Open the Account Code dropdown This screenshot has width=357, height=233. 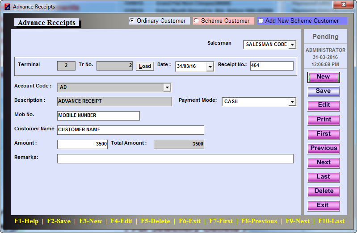tap(167, 87)
